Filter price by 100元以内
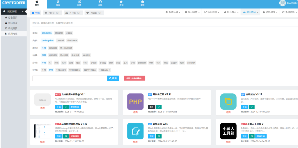This screenshot has width=298, height=148. (61, 70)
